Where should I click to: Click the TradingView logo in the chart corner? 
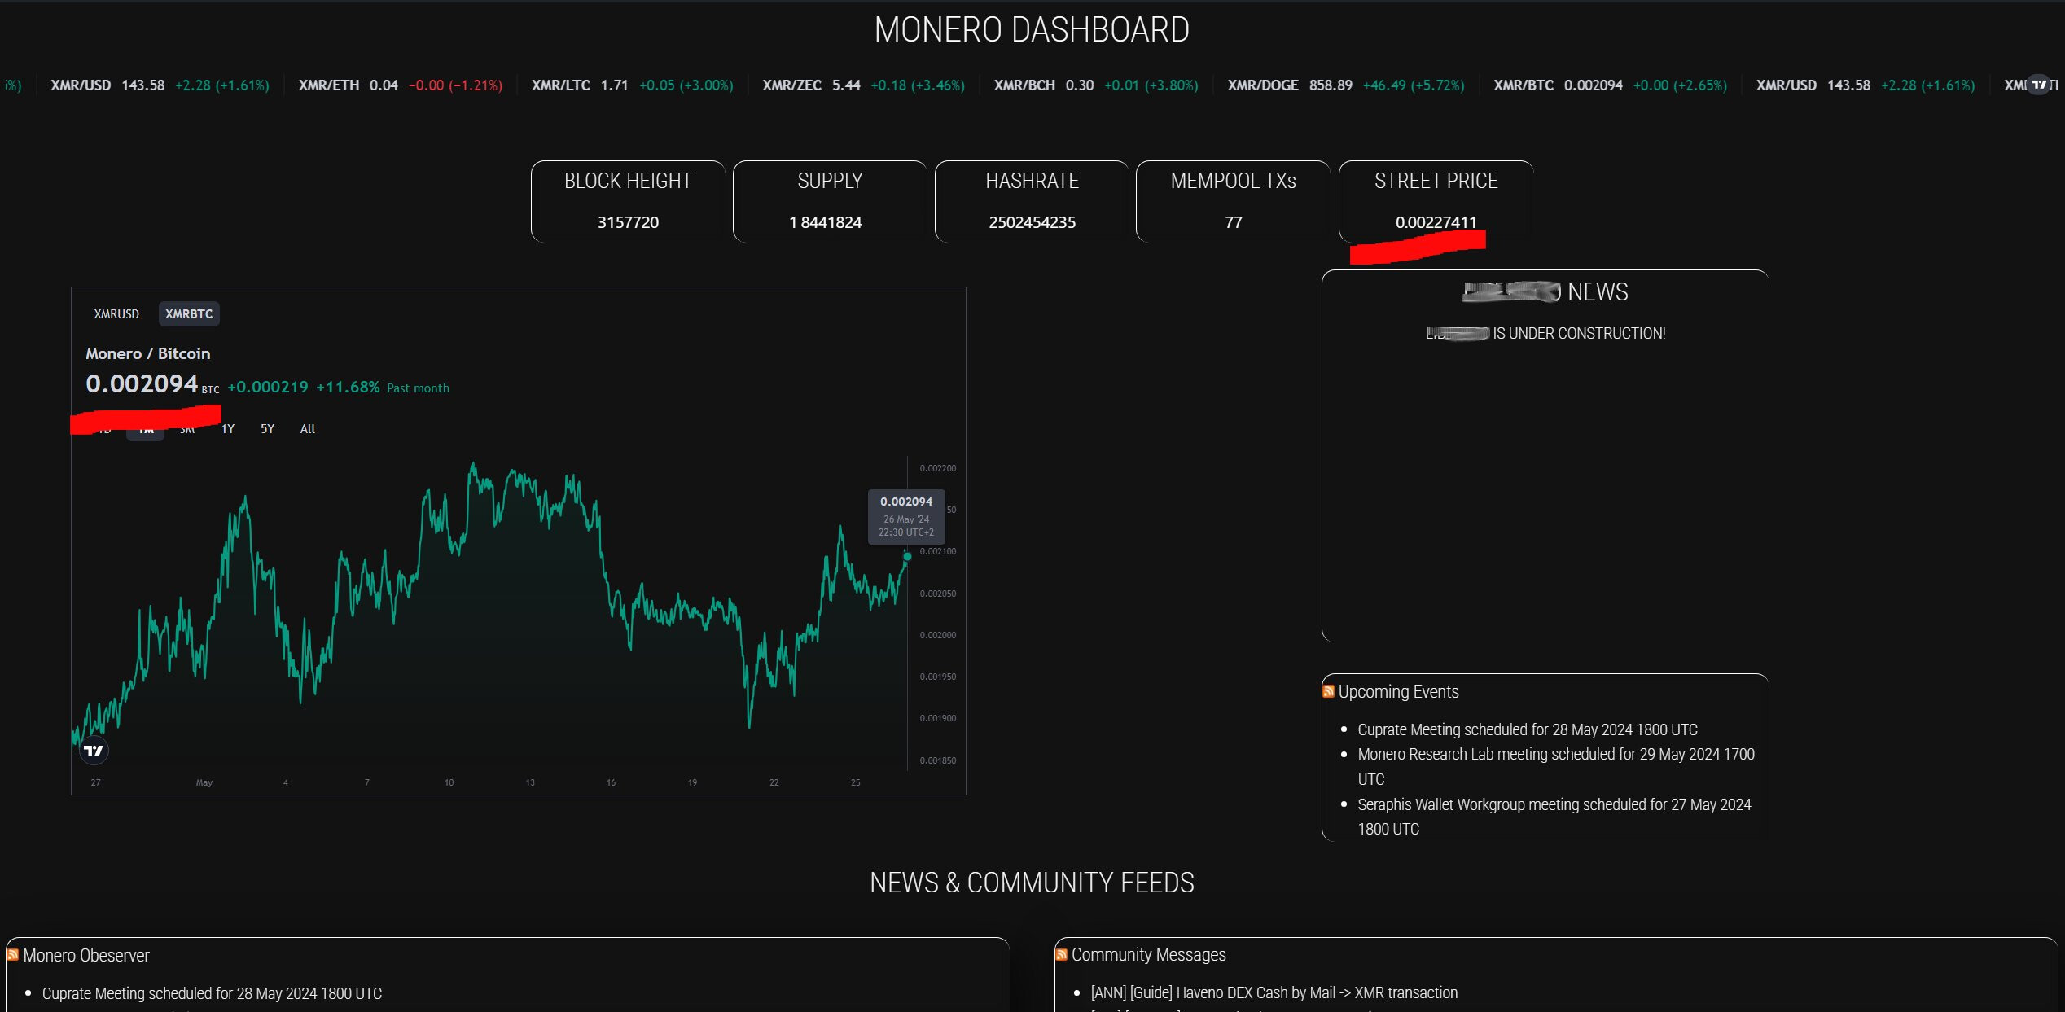94,750
